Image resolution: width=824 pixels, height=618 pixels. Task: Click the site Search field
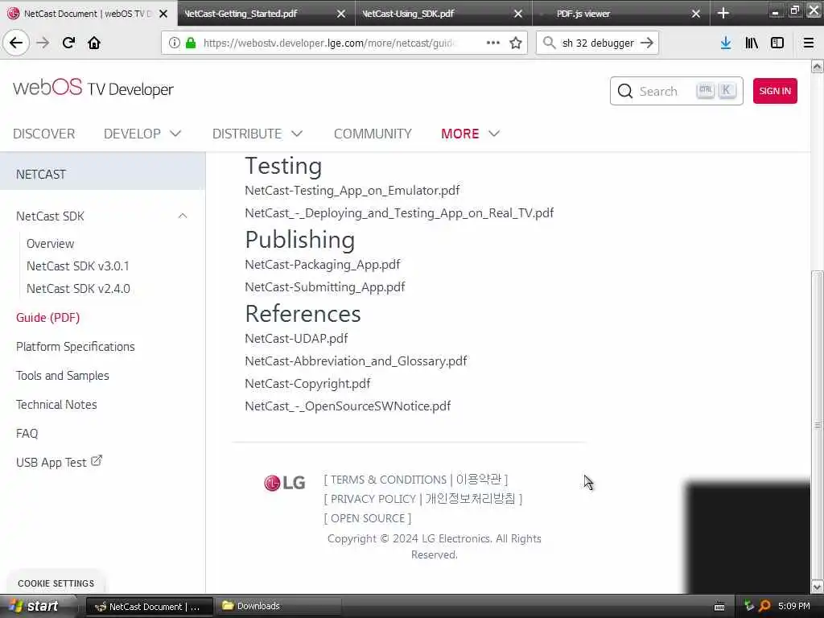tap(676, 91)
